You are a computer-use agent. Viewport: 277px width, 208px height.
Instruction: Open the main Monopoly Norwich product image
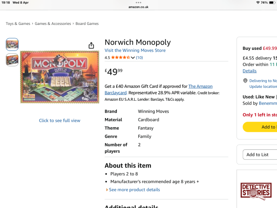60,77
